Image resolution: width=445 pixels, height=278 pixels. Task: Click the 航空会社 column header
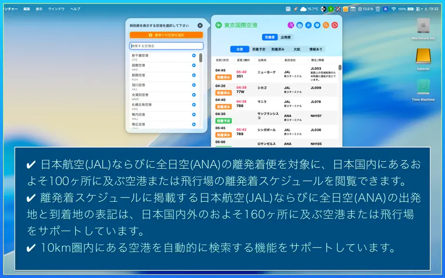[x=290, y=60]
